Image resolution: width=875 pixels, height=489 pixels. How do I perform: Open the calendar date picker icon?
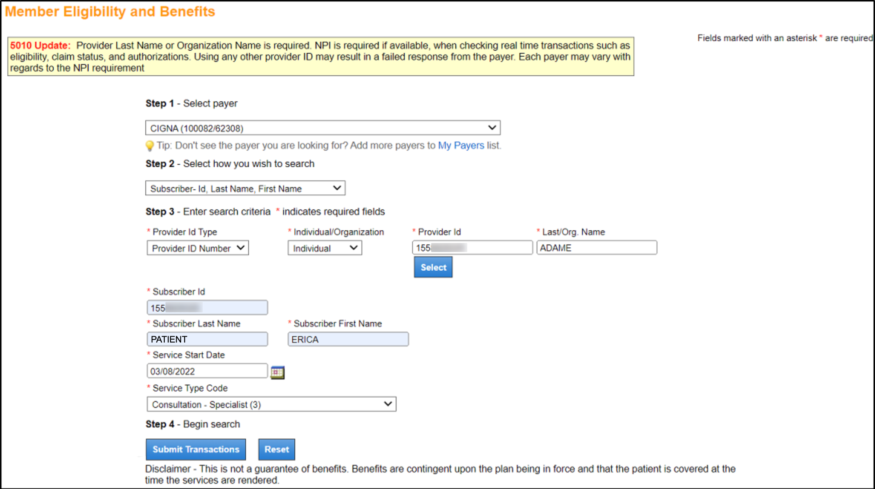(277, 372)
